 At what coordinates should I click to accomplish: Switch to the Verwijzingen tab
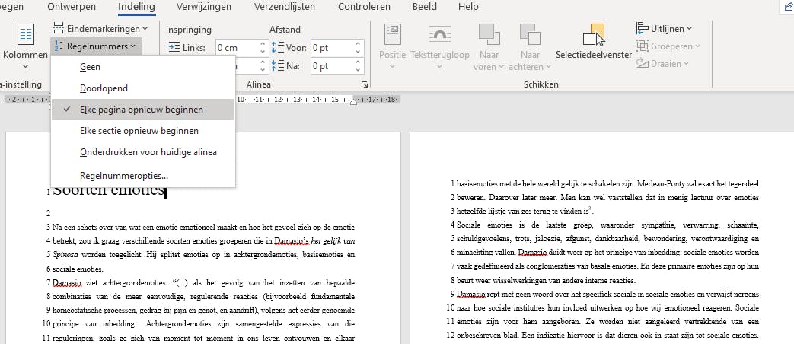click(203, 7)
